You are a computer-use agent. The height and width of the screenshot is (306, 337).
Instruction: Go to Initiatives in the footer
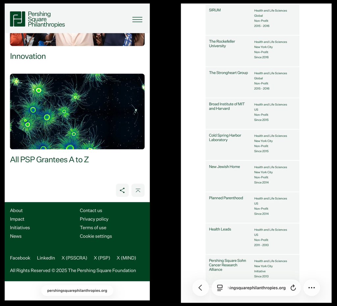(20, 228)
